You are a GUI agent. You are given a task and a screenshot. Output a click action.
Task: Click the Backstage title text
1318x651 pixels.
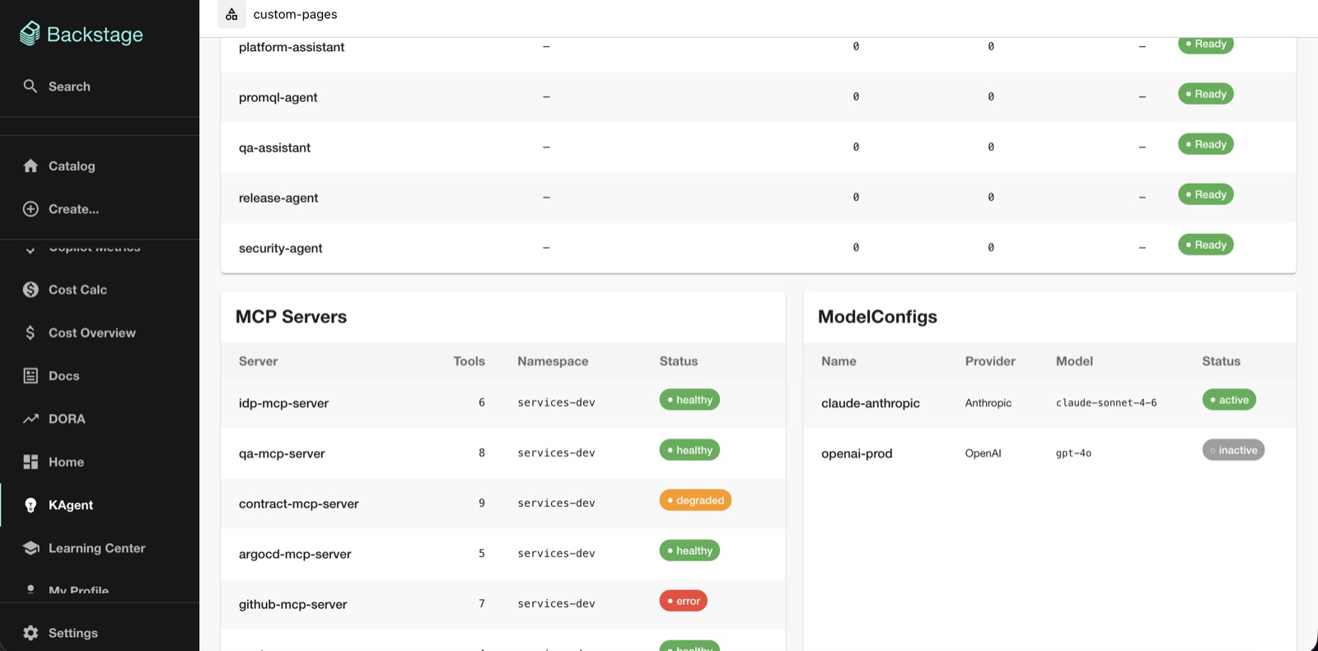[95, 35]
